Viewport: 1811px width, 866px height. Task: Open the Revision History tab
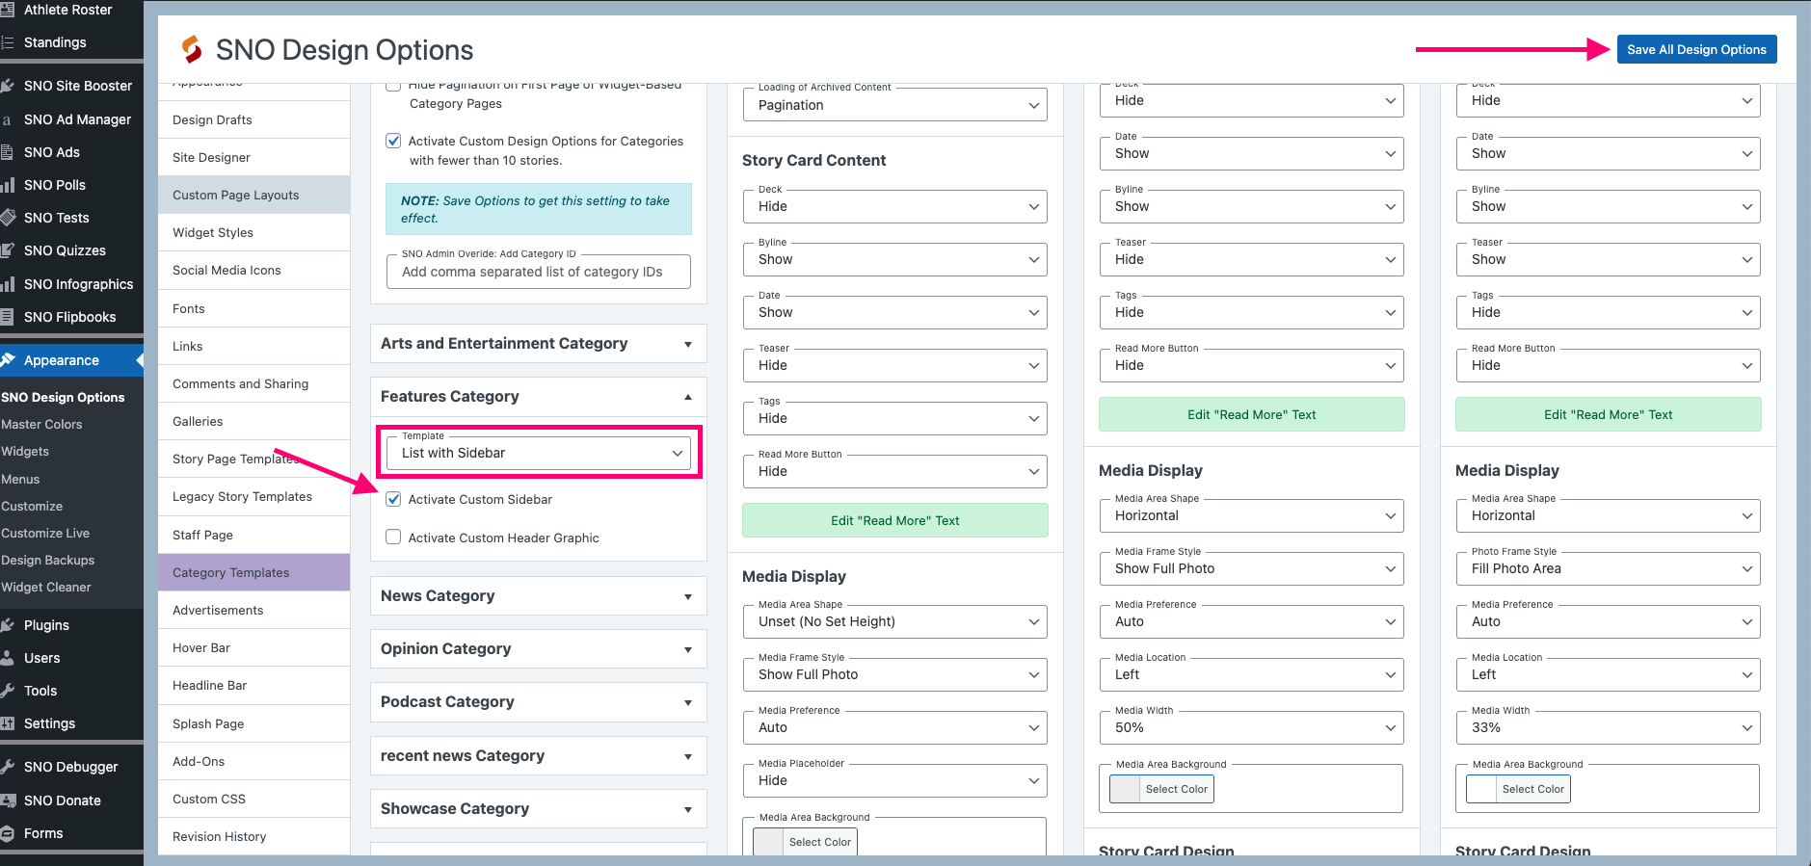tap(254, 836)
